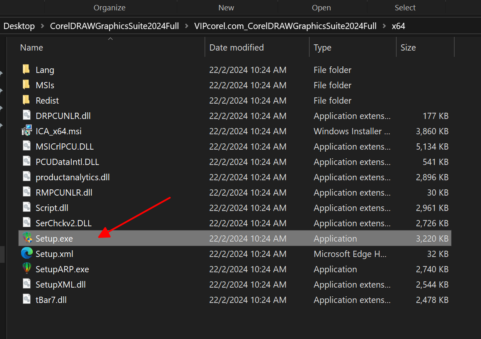Select the PCUDataIntl.DLL file name
This screenshot has height=339, width=481.
67,162
